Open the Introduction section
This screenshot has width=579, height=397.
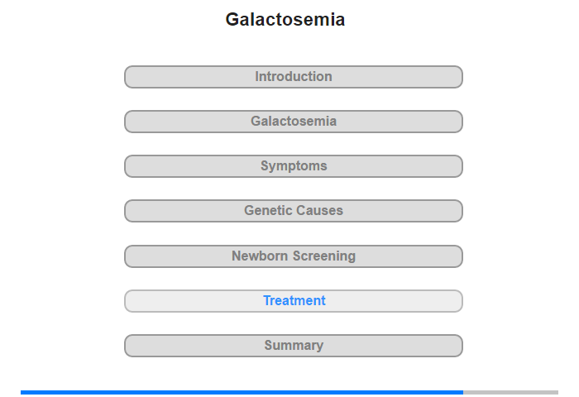pos(293,77)
